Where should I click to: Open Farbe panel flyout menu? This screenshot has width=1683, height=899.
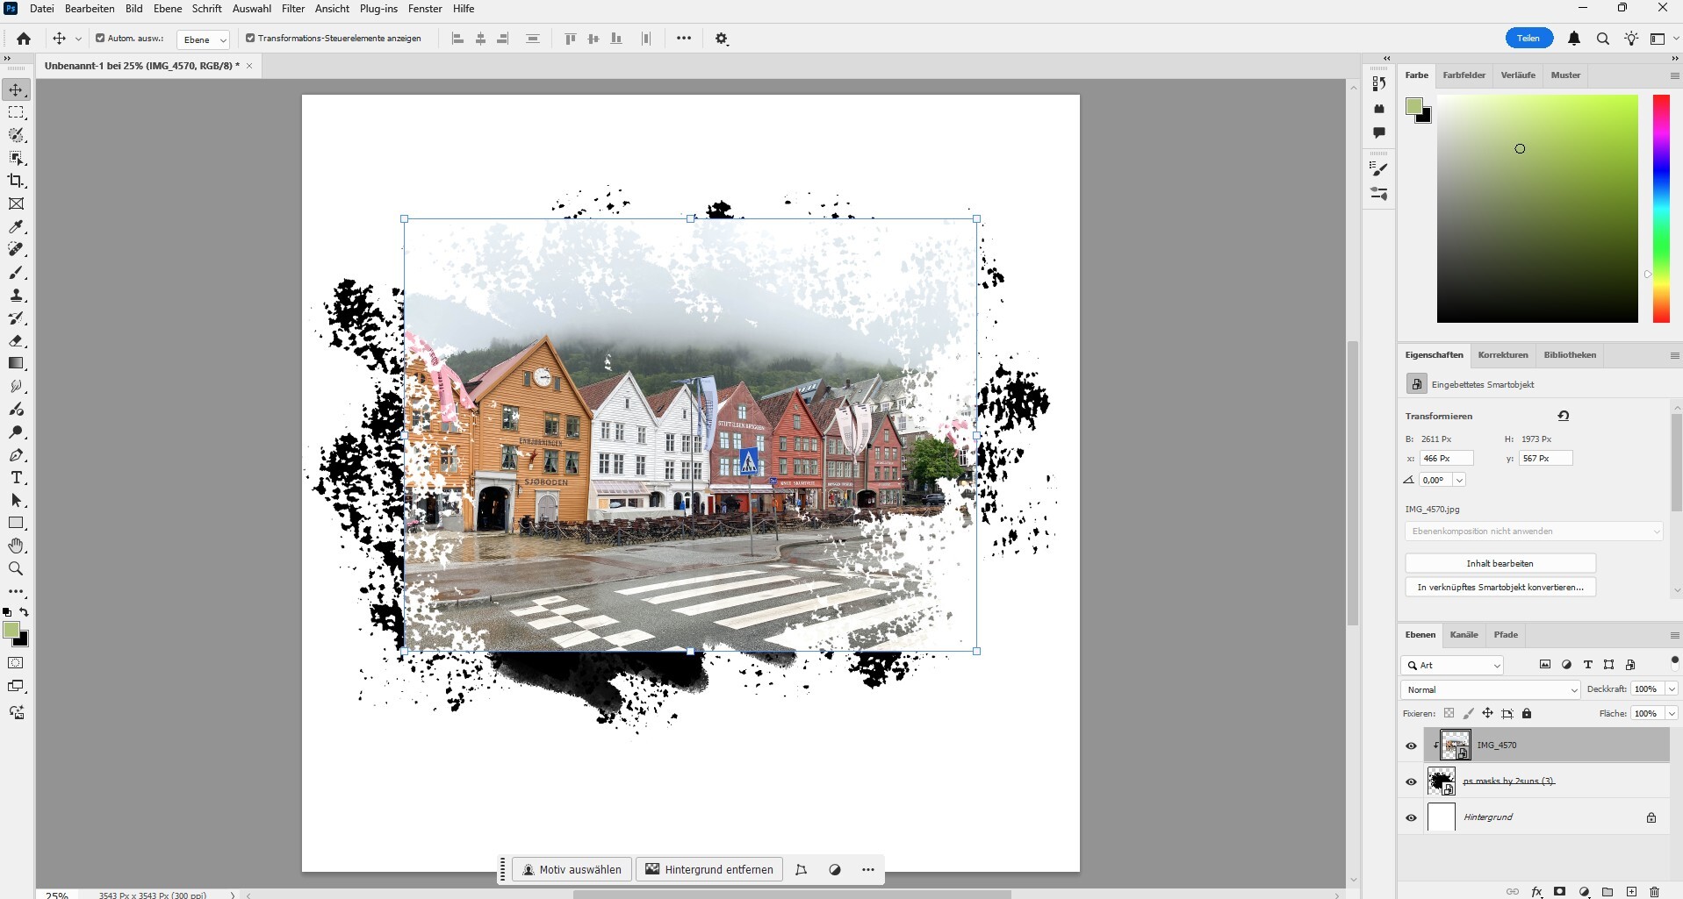pyautogui.click(x=1674, y=76)
